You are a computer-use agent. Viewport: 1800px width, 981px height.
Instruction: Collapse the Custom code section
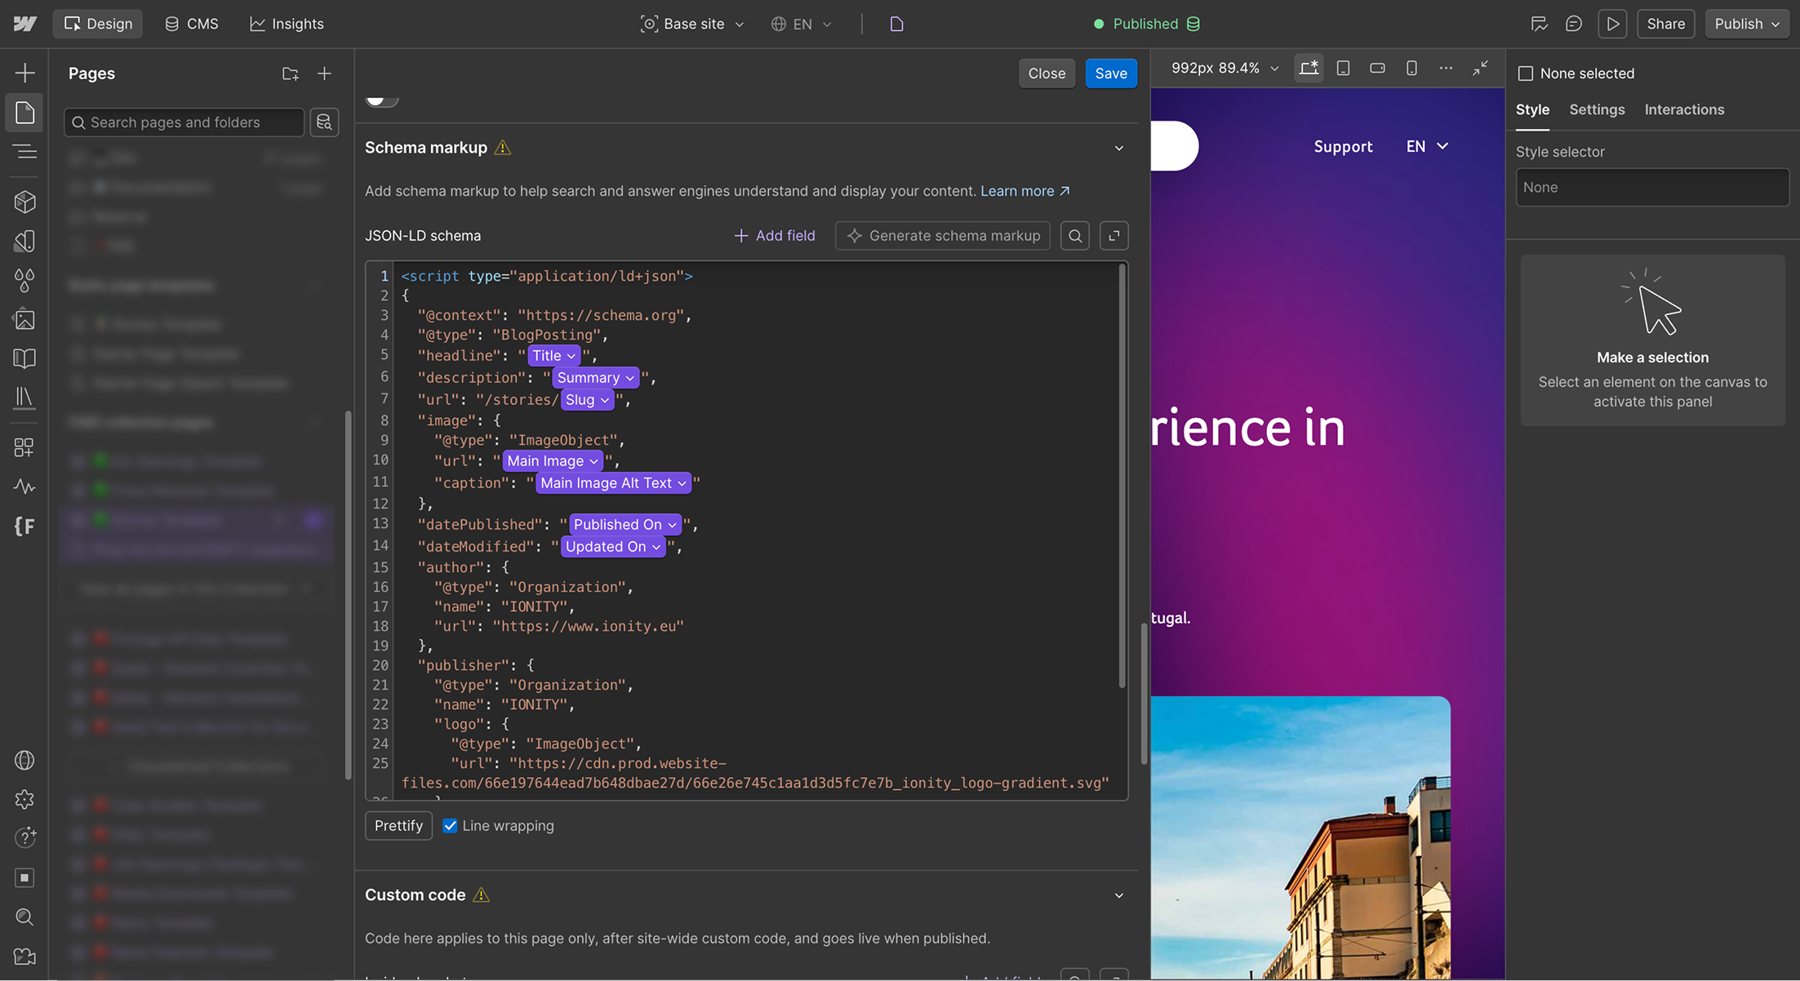tap(1119, 895)
